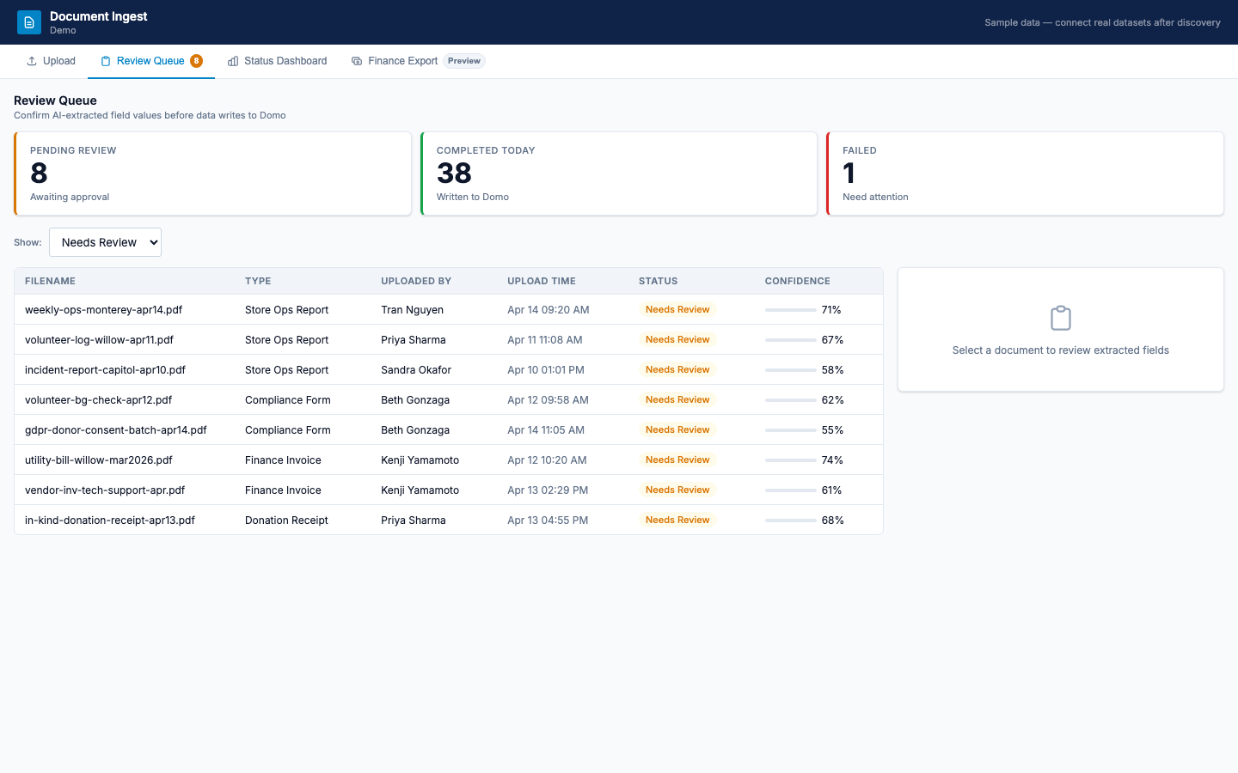Click the large clipboard icon in the empty review panel
This screenshot has width=1238, height=773.
(1061, 318)
